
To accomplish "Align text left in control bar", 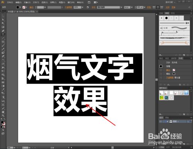I will 154,7.
